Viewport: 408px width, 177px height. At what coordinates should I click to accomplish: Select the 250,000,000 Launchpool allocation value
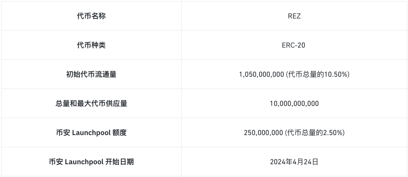pos(263,133)
